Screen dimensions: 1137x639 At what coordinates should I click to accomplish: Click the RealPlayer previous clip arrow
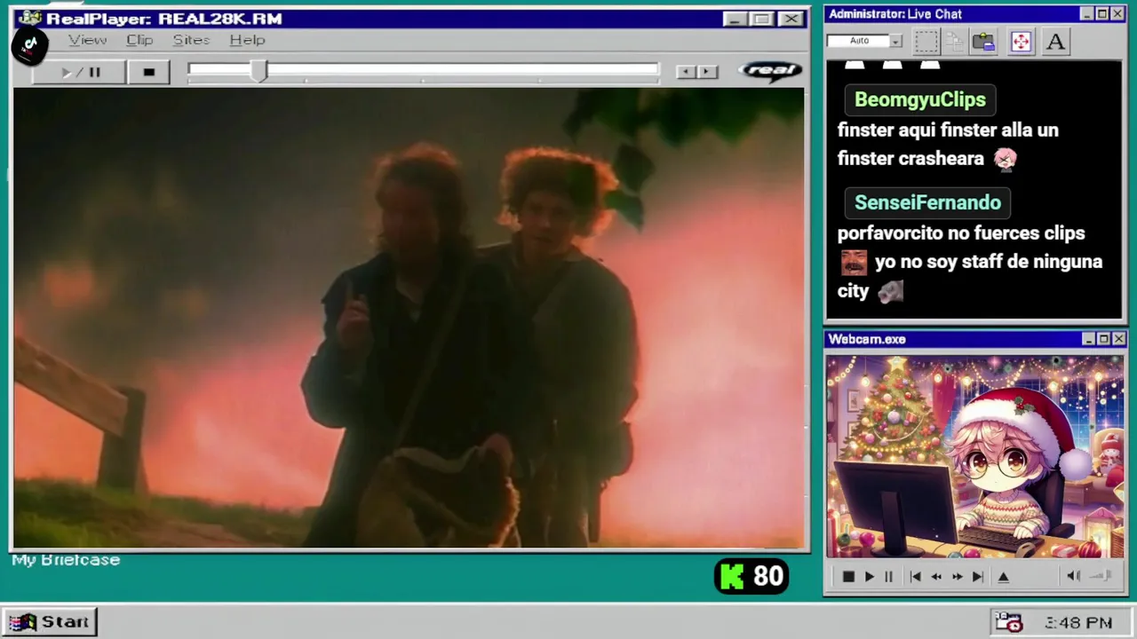point(686,72)
